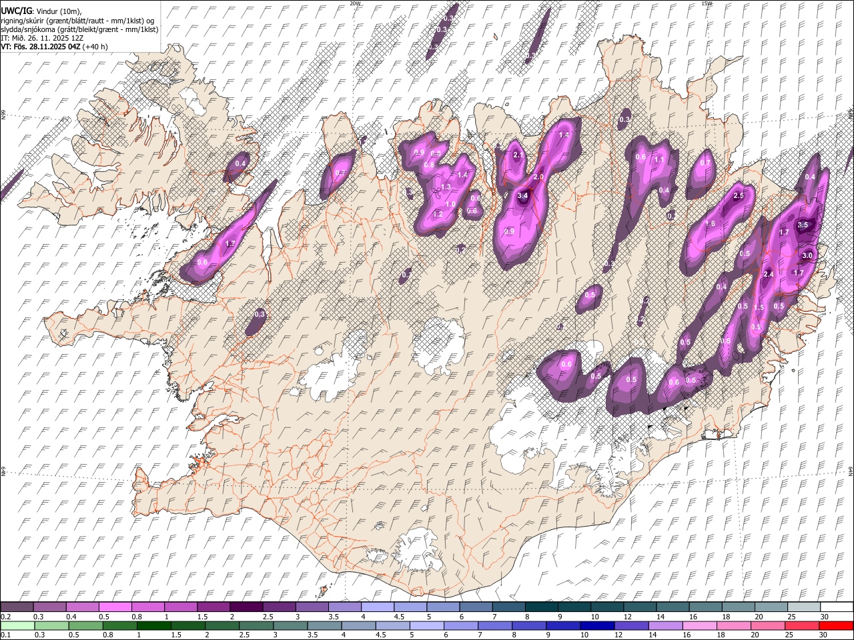Click the 0.5 green swatch in bottom legend
The width and height of the screenshot is (854, 640).
[86, 625]
